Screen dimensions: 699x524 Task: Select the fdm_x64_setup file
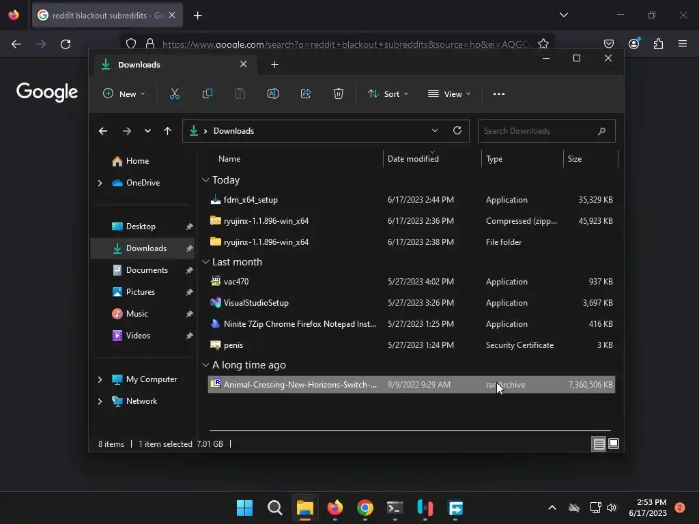pos(412,200)
